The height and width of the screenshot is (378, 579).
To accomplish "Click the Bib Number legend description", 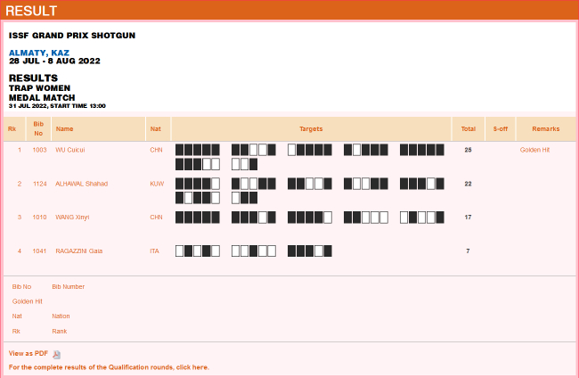I will 69,287.
